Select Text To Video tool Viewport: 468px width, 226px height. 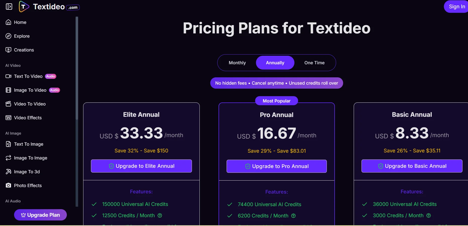pos(28,76)
